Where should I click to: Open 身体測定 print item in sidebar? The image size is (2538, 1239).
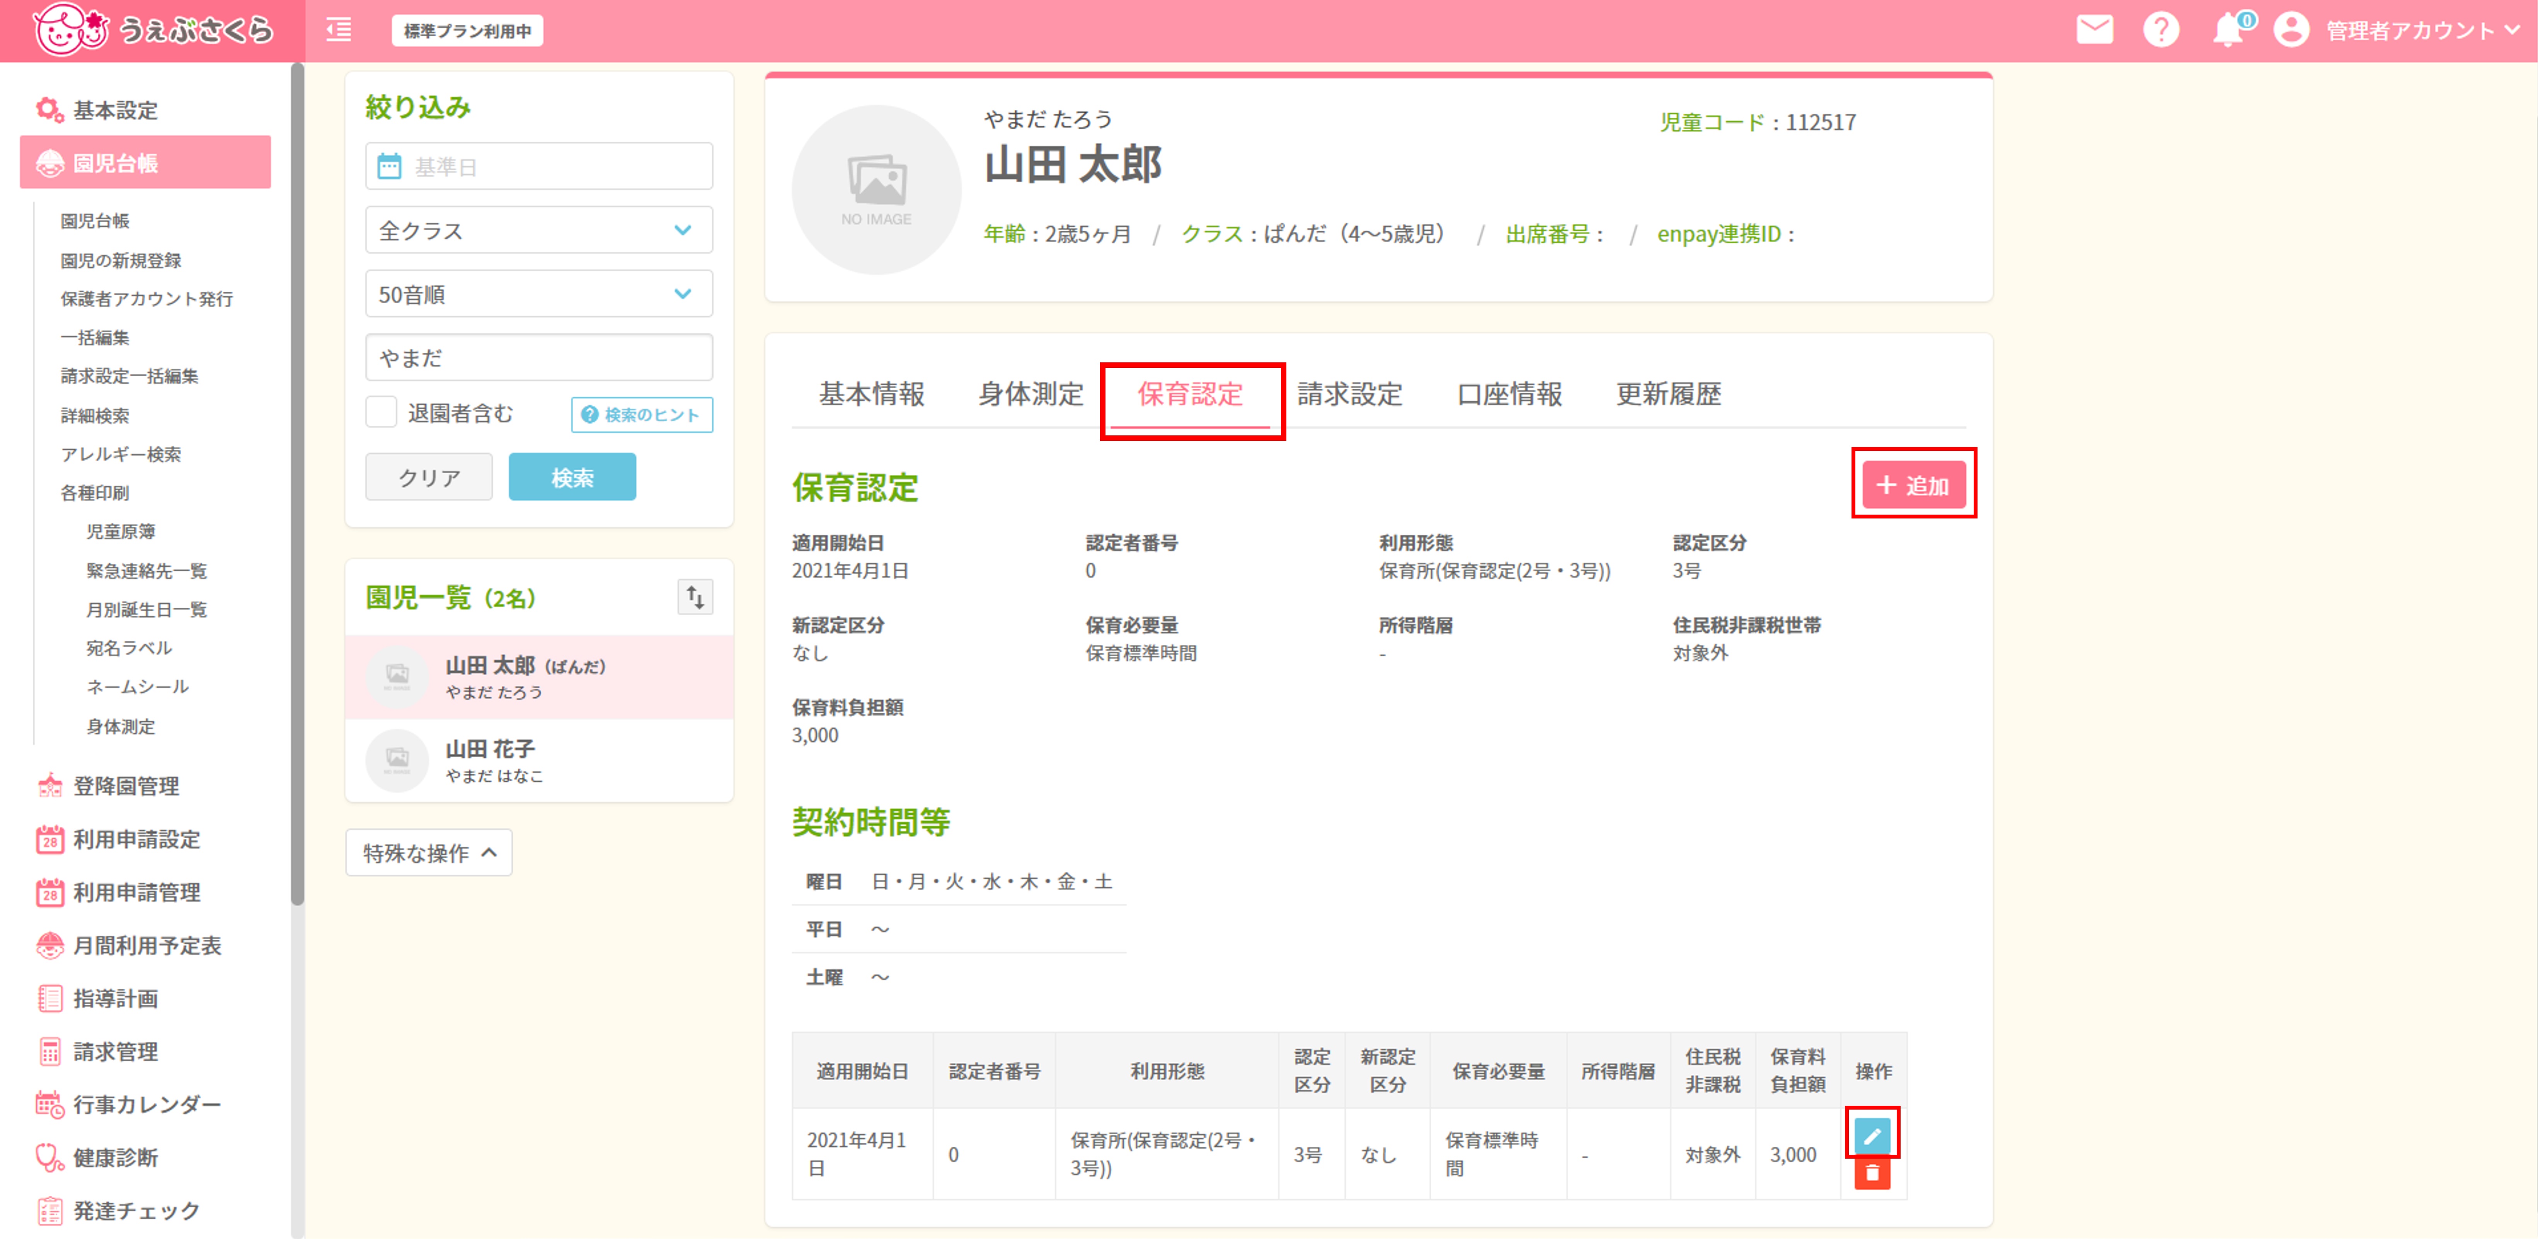(x=120, y=726)
